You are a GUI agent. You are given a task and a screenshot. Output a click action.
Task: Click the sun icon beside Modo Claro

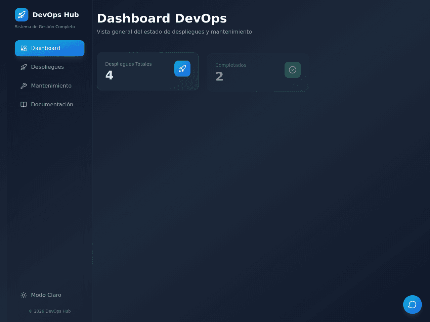24,295
